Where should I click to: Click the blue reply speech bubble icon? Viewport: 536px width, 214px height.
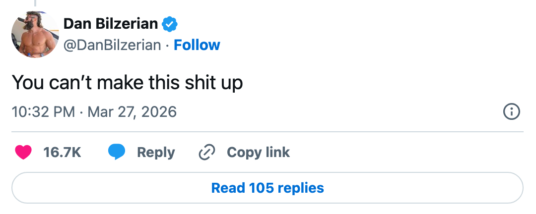(117, 153)
